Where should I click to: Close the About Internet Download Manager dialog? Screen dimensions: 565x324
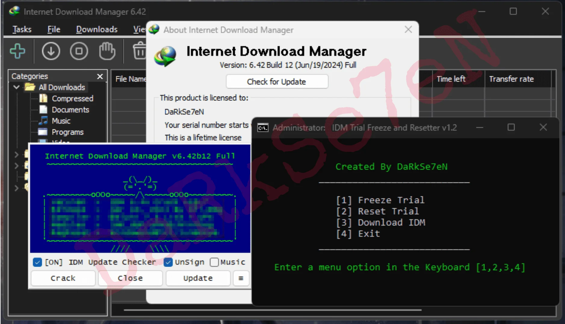[x=408, y=29]
